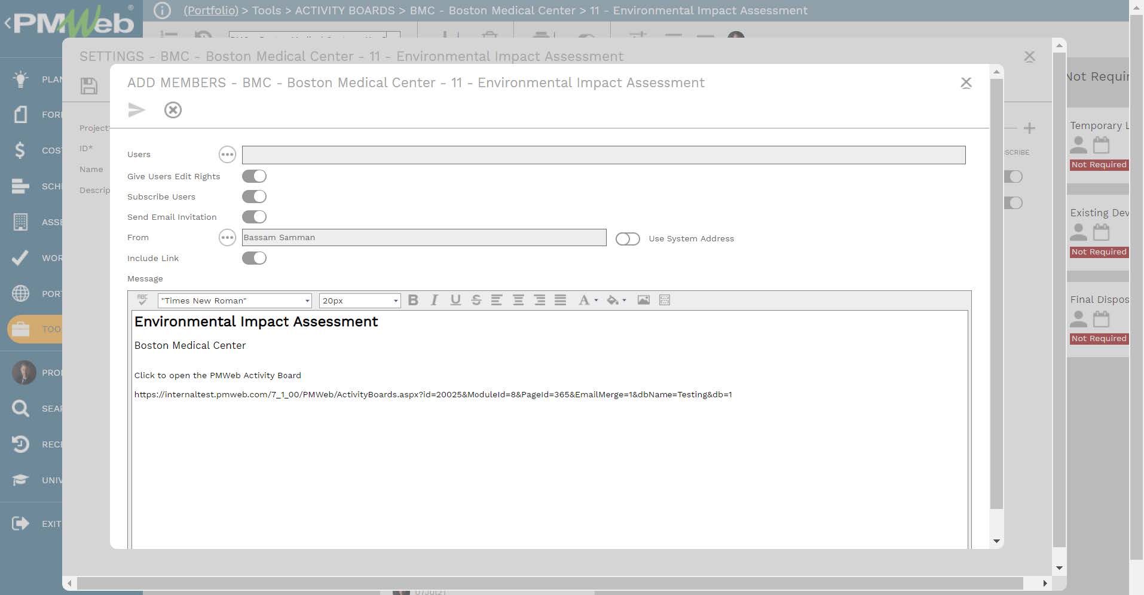The height and width of the screenshot is (595, 1144).
Task: Click the Users input field
Action: pos(604,155)
